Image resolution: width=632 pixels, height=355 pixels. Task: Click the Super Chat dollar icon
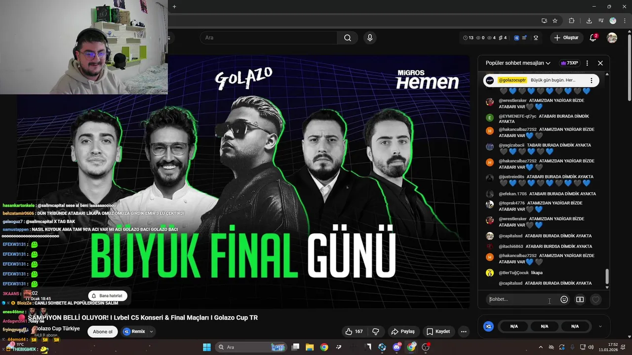[580, 299]
